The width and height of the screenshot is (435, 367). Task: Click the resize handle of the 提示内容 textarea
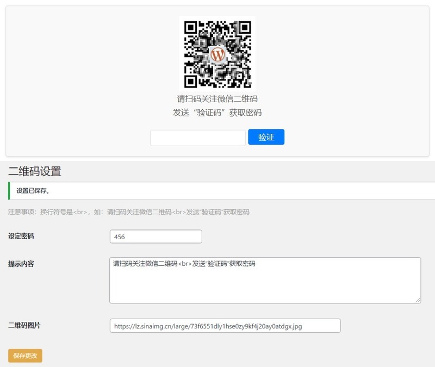418,300
